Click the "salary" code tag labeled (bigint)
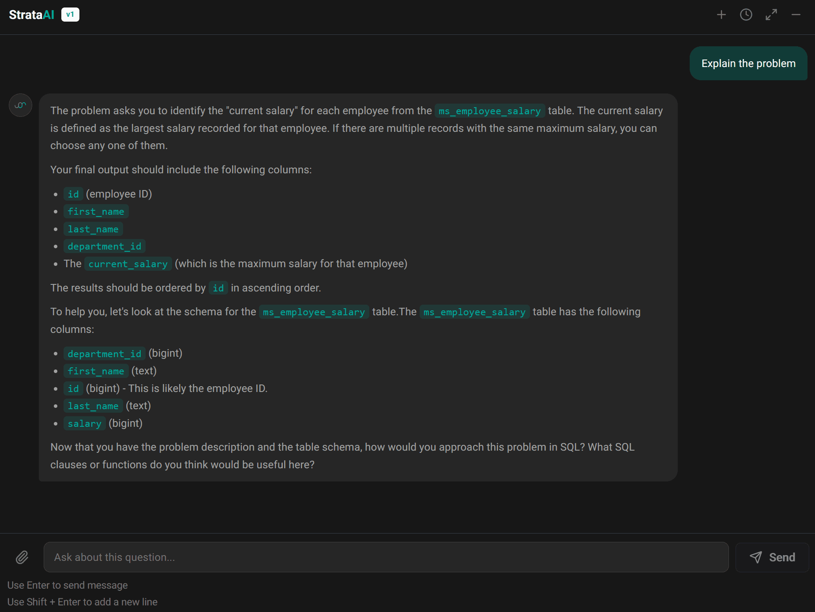Screen dimensions: 815x612 pyautogui.click(x=85, y=423)
